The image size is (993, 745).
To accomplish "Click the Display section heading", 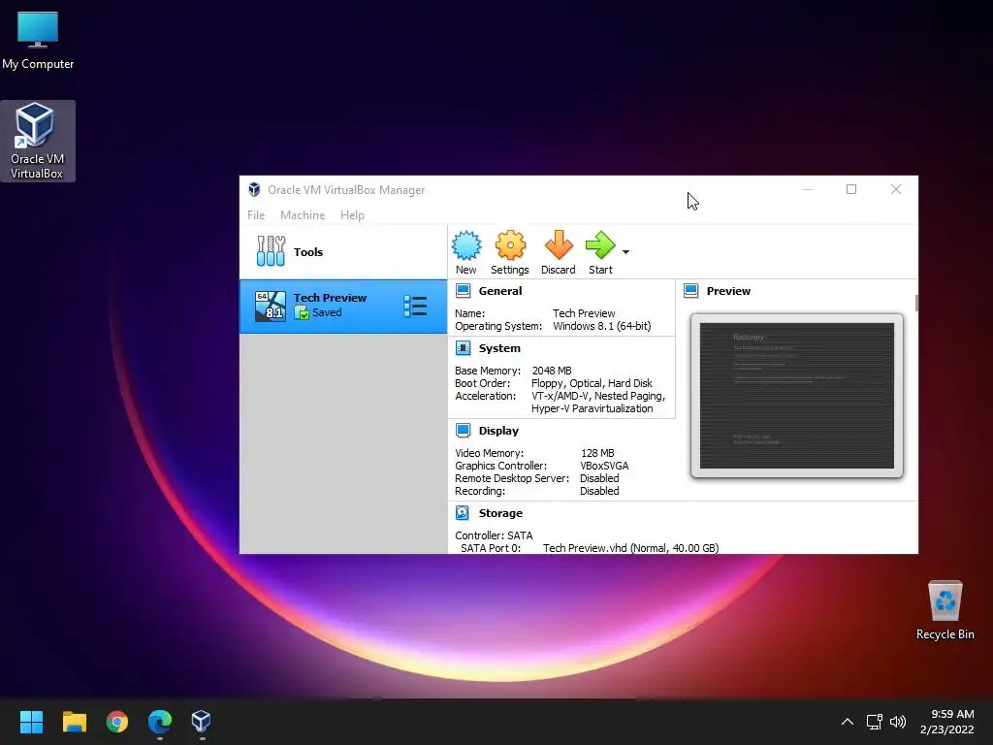I will 498,430.
